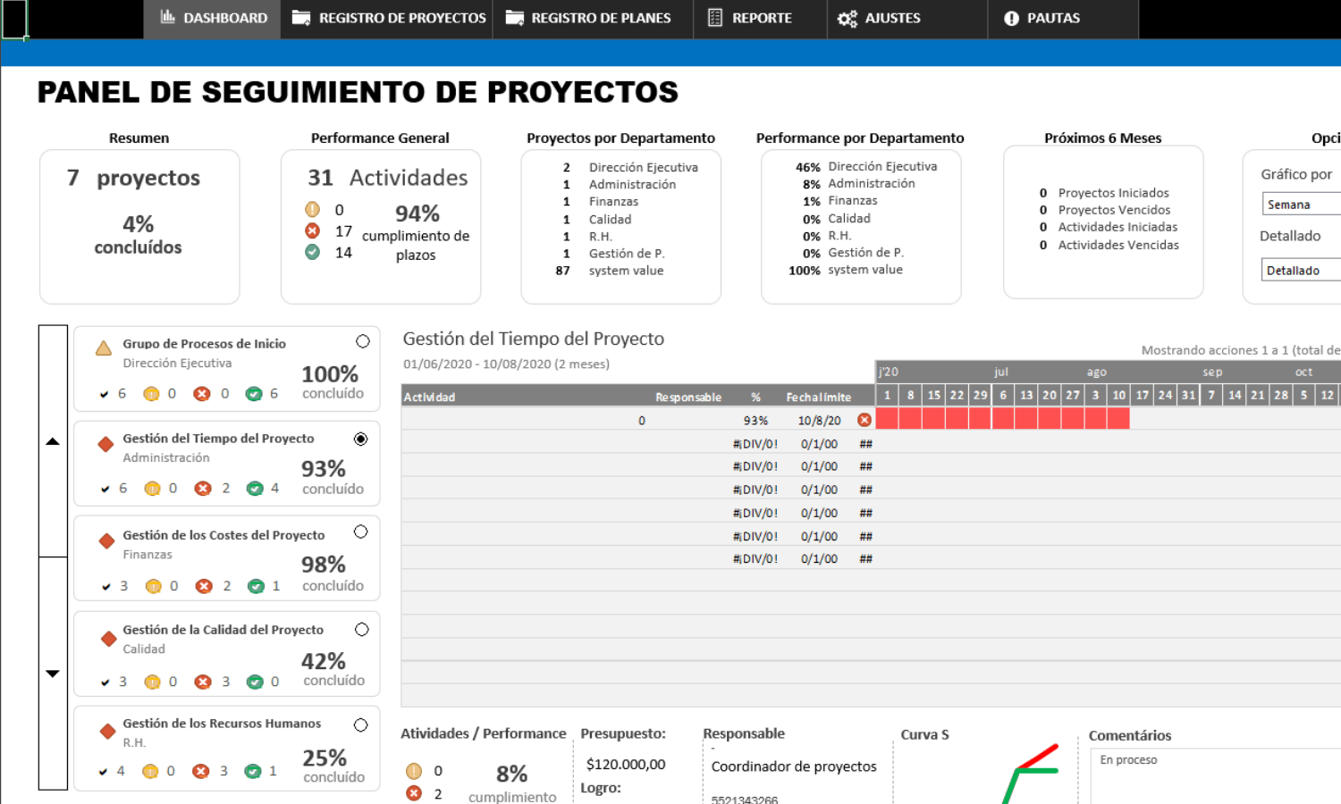Move project list down with the down arrow
This screenshot has height=804, width=1341.
[53, 674]
